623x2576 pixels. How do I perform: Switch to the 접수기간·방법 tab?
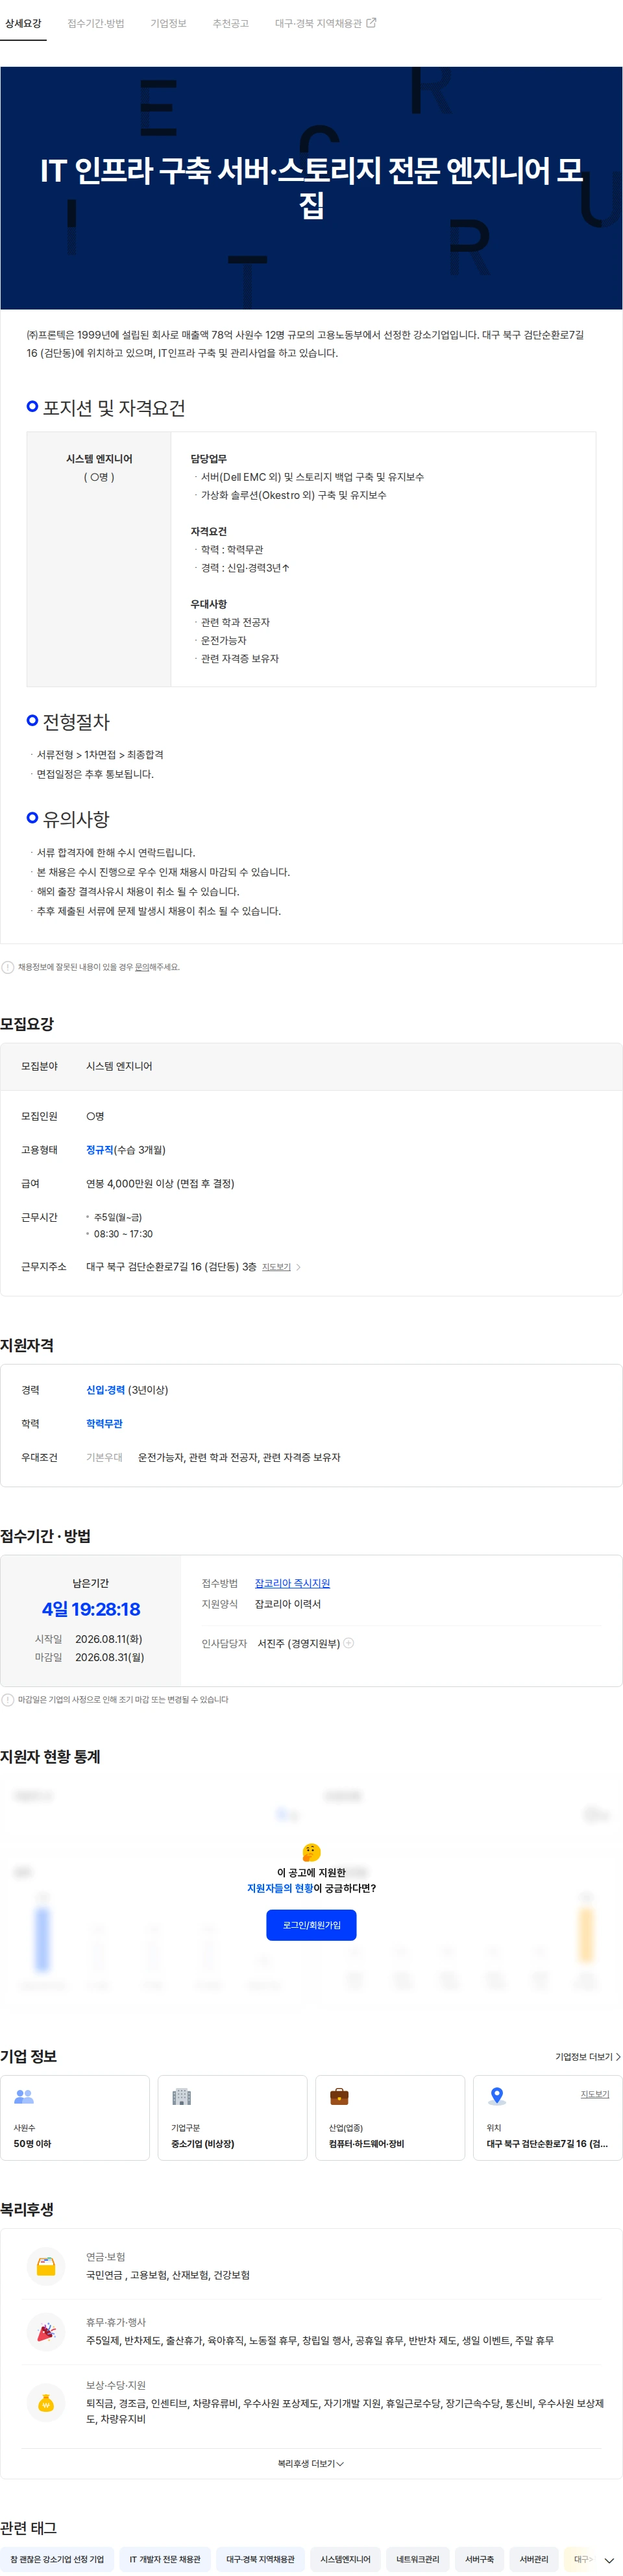96,23
